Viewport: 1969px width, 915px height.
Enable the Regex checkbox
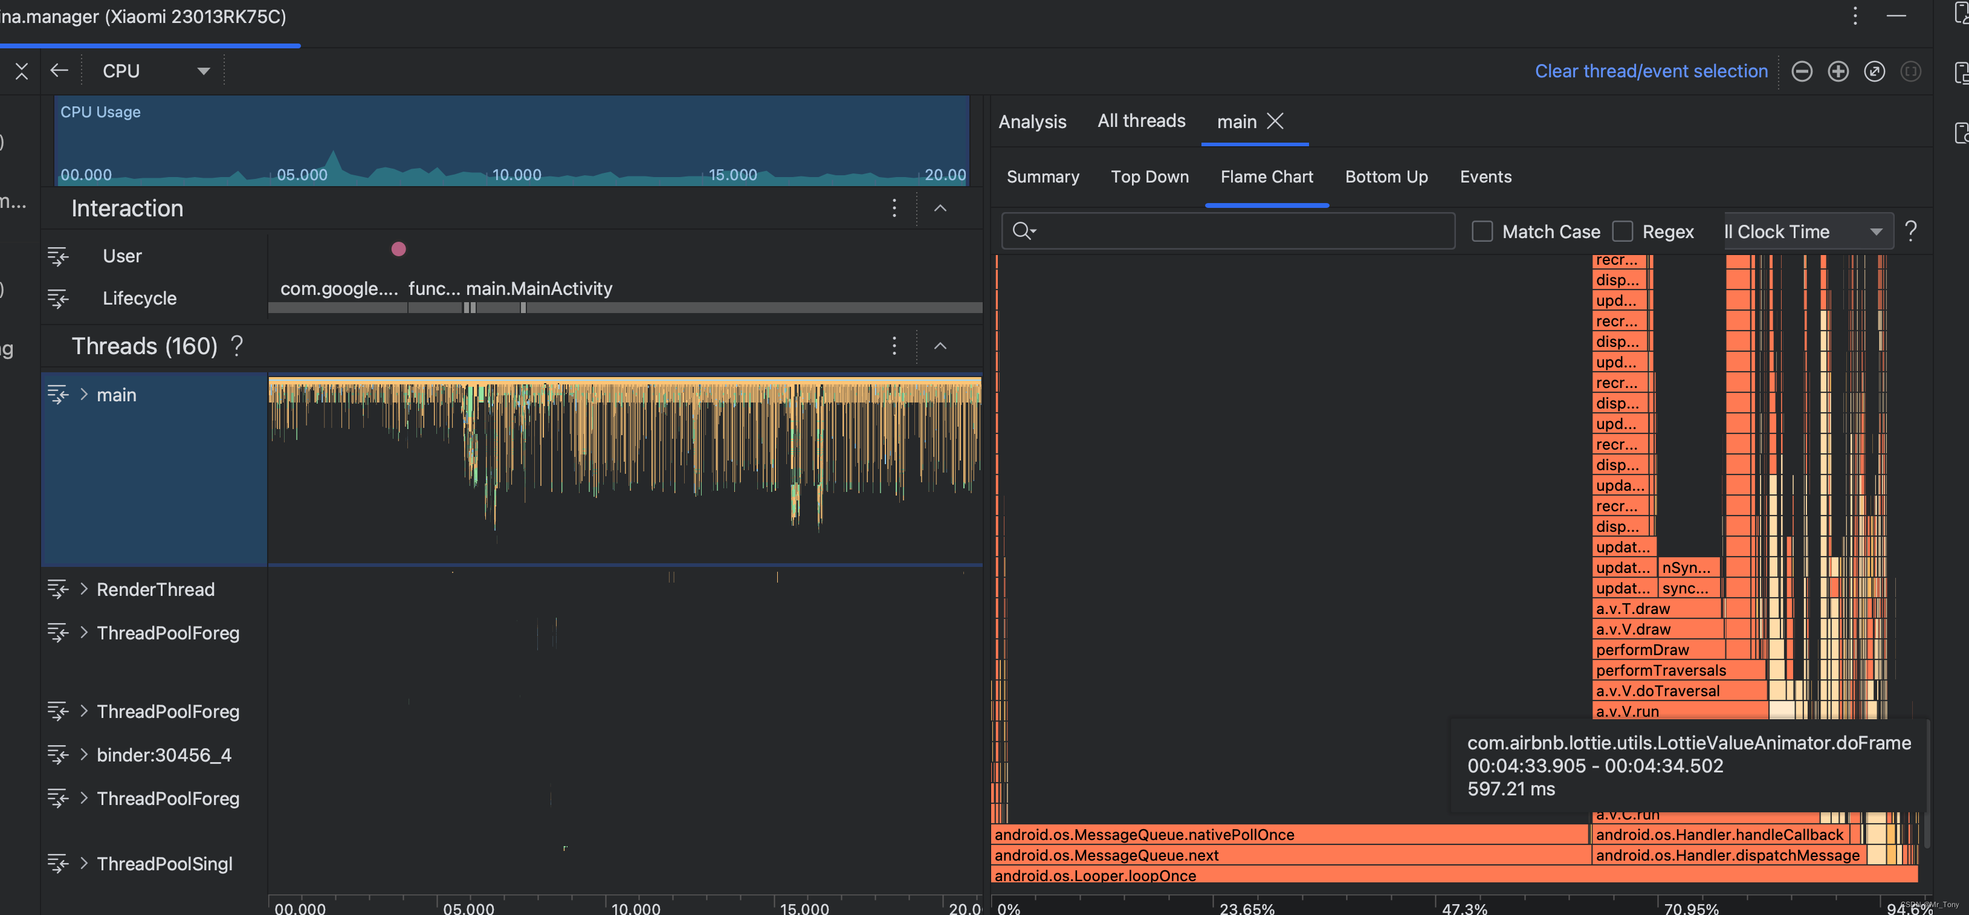click(1622, 231)
